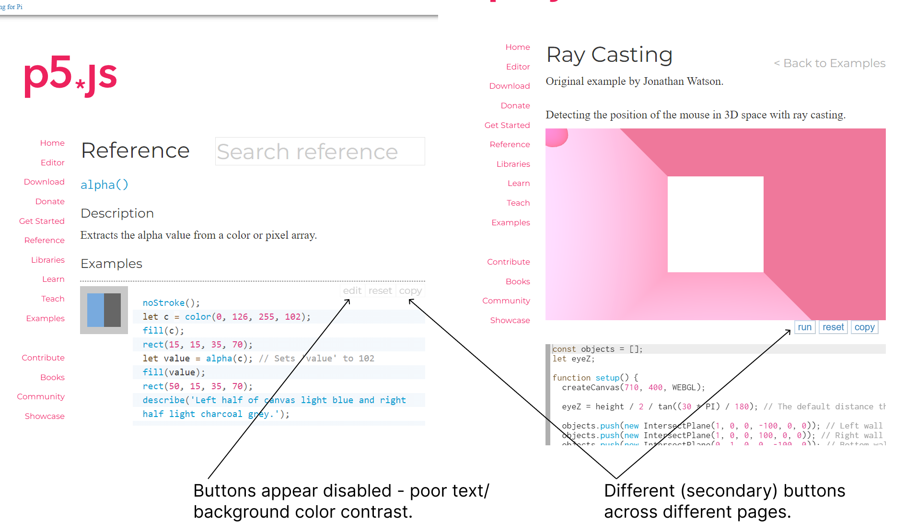
Task: Open Reference in the Ray Casting page menu
Action: point(510,144)
